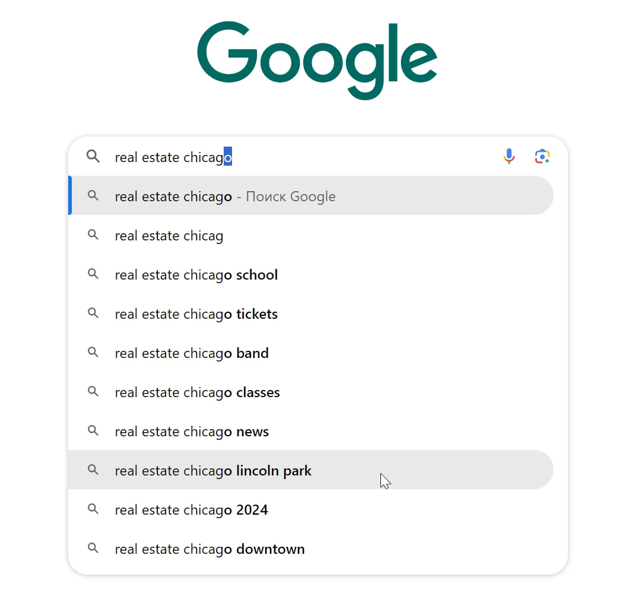Image resolution: width=632 pixels, height=596 pixels.
Task: Click the magnifier icon on the 'real estate chicago 2024' row
Action: click(x=93, y=509)
